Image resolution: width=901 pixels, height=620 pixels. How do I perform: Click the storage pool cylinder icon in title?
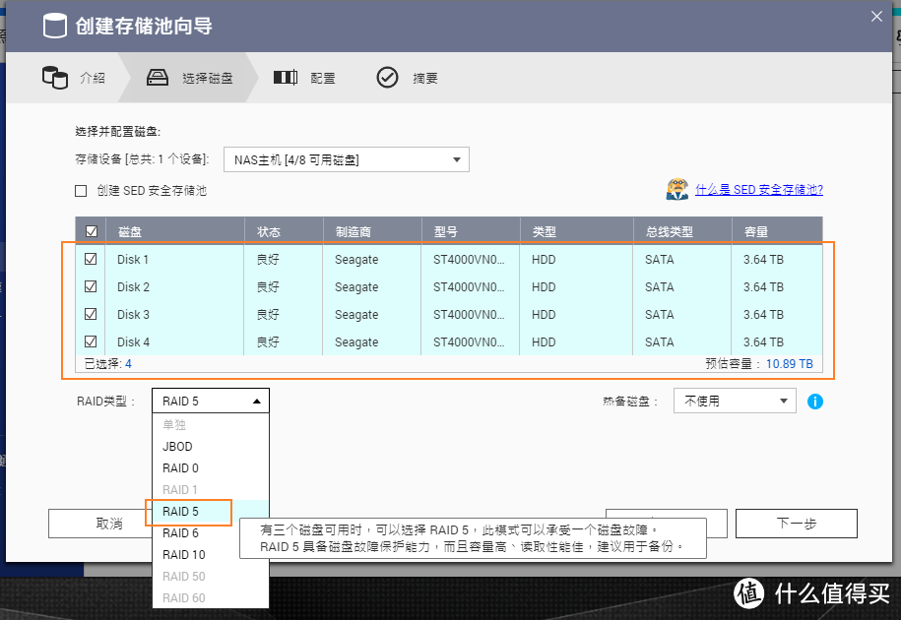click(55, 26)
